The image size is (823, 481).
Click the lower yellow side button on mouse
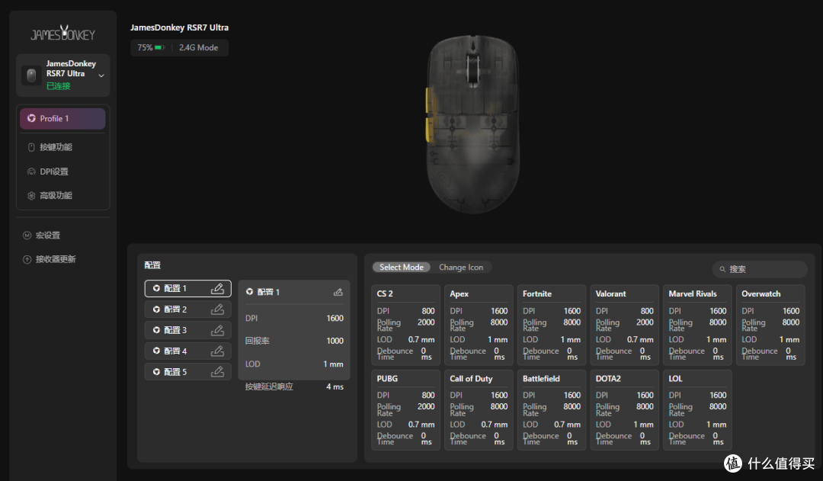(x=429, y=130)
